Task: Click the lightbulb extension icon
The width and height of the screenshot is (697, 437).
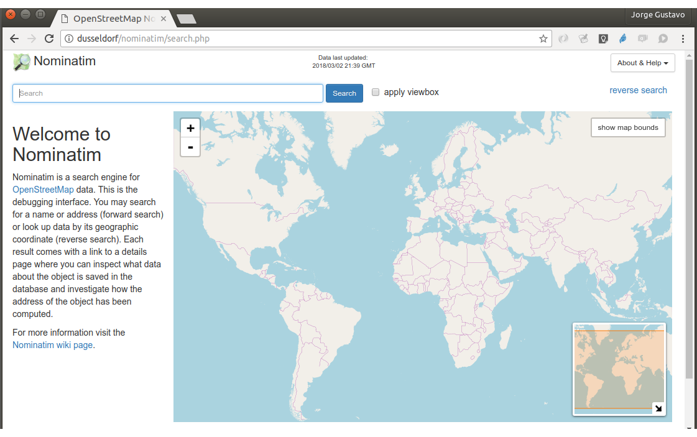Action: point(602,39)
